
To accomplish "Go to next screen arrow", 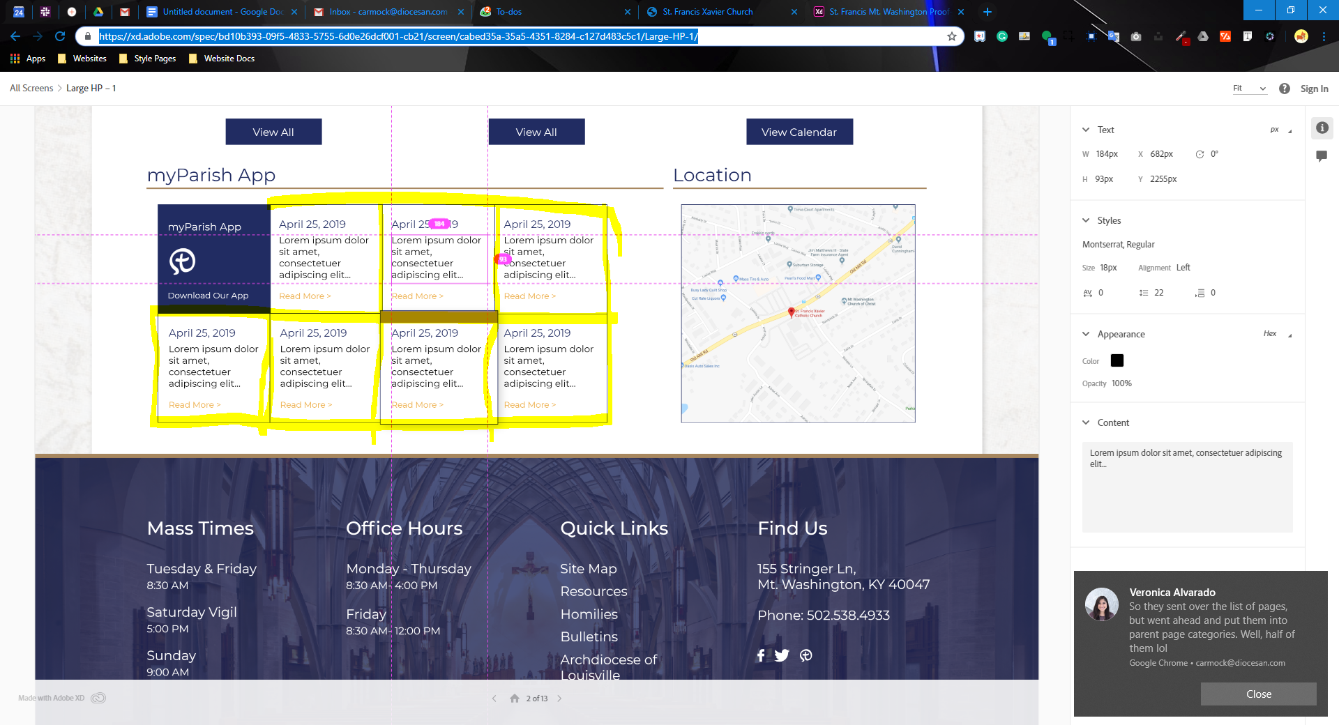I will [x=559, y=699].
